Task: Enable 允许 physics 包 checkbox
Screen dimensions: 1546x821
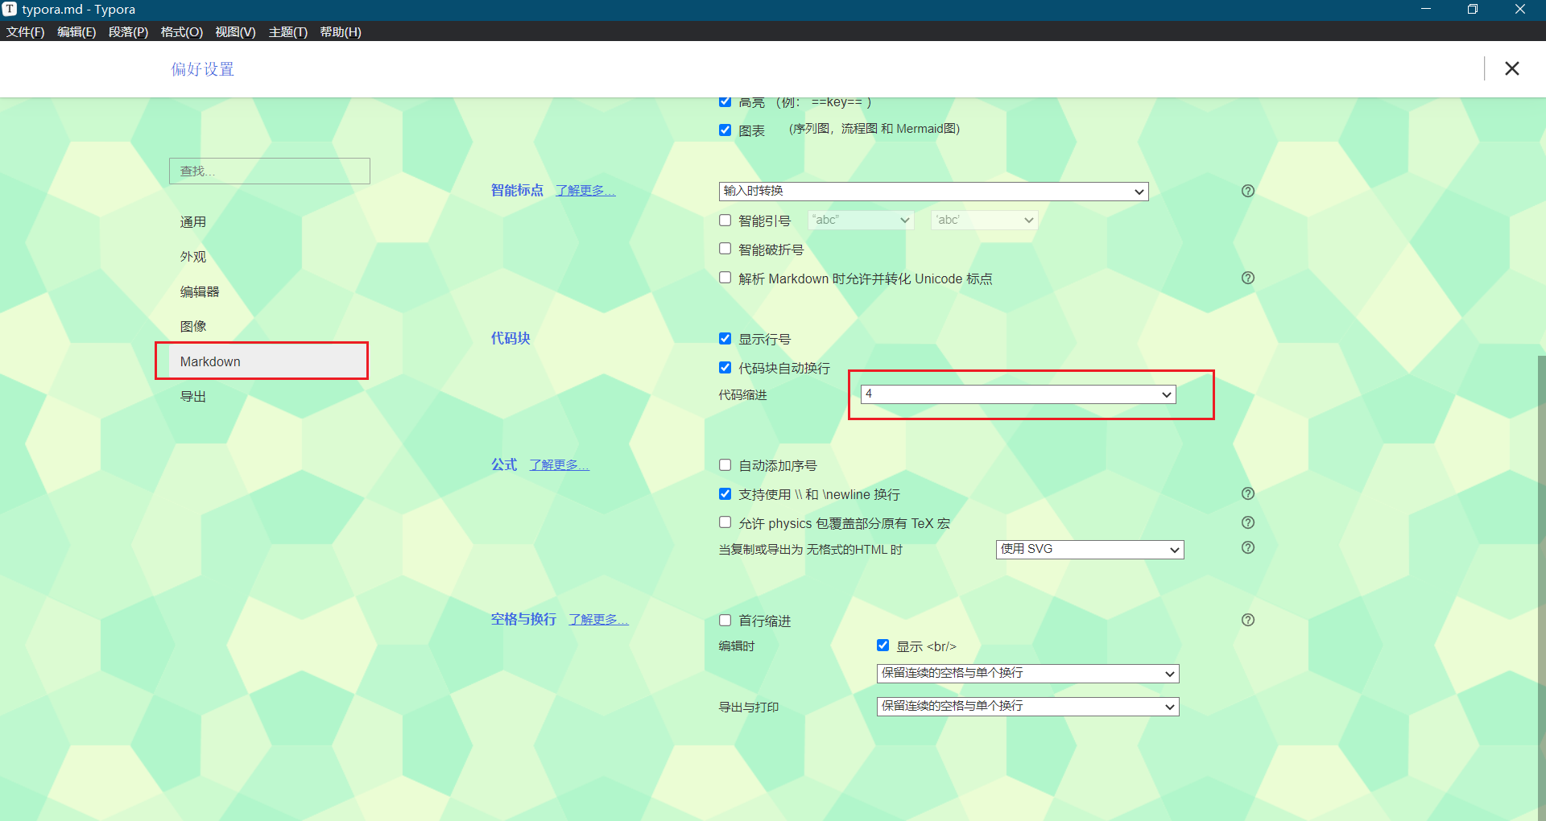Action: (x=725, y=522)
